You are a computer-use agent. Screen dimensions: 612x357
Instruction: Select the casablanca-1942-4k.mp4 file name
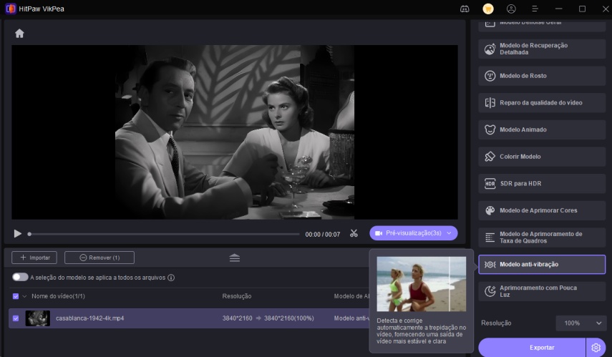[89, 318]
